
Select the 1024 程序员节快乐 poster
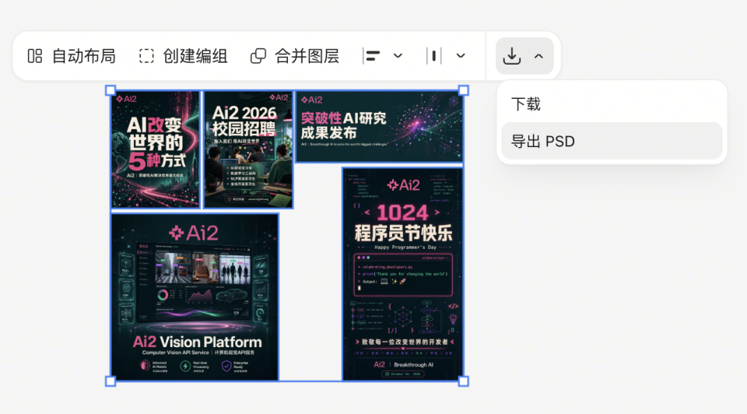(x=402, y=274)
